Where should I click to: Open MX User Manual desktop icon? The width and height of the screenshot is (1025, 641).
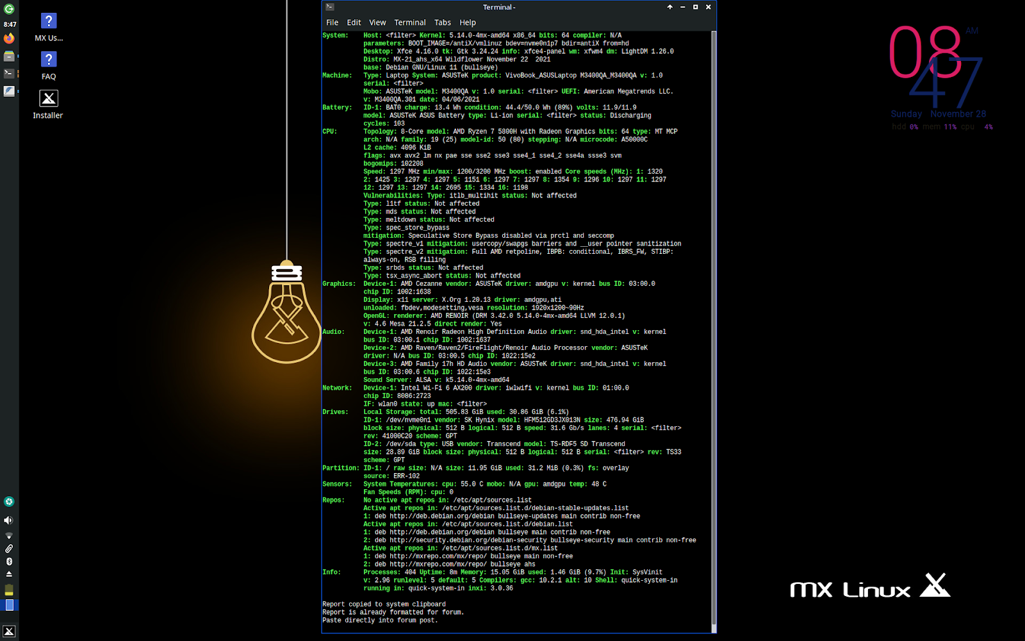(x=49, y=28)
